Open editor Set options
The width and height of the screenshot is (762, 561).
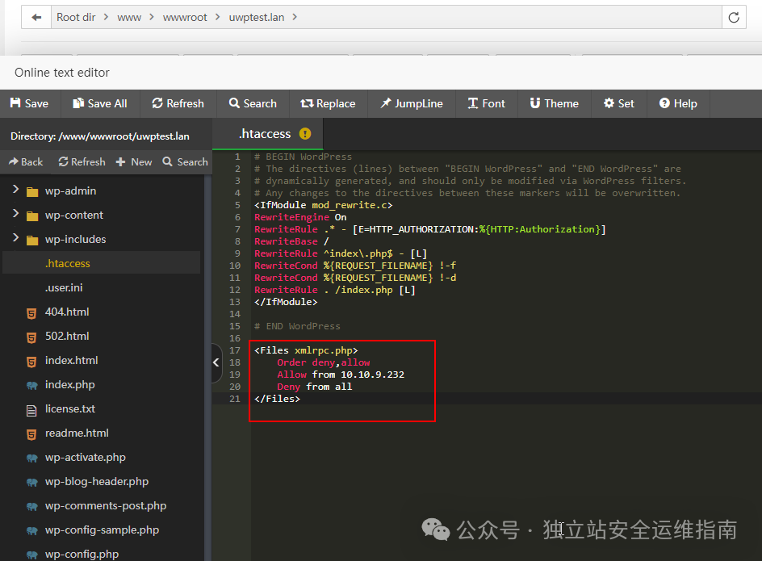tap(619, 103)
